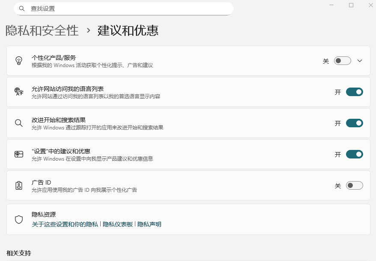
Task: Click description 根据我的 Windows 活动获取个性化提示
Action: pyautogui.click(x=93, y=65)
